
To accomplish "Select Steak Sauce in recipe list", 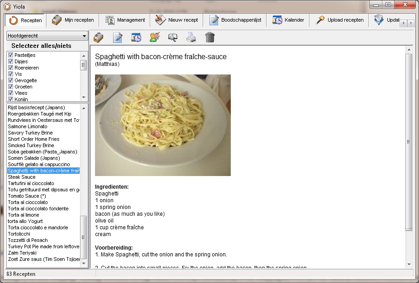I will (x=22, y=177).
